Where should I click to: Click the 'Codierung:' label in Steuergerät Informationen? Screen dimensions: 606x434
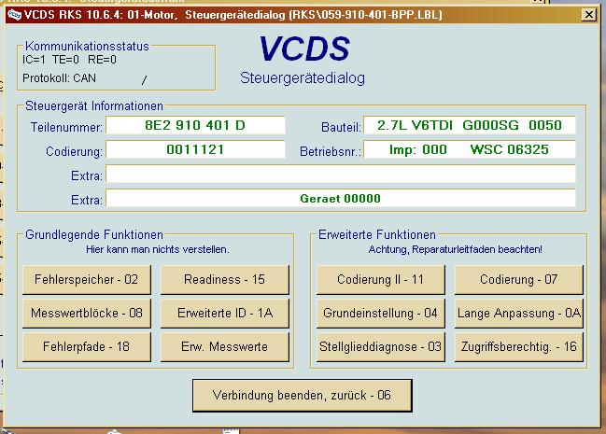[74, 151]
